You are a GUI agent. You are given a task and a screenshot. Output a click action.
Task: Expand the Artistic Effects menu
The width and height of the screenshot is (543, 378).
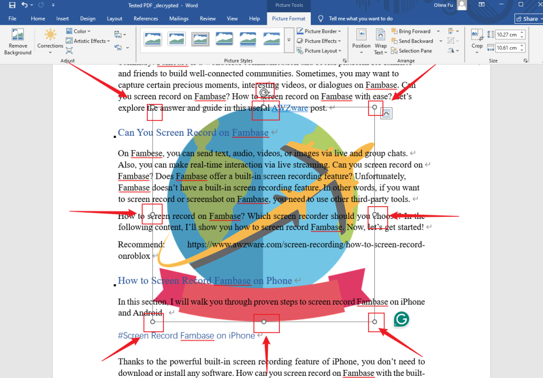(87, 41)
